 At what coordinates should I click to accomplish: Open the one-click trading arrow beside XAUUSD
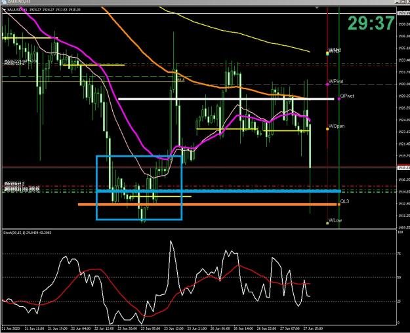4,10
